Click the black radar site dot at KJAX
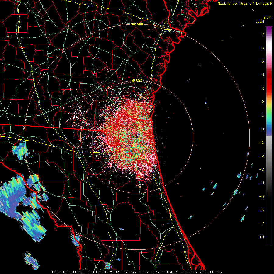 (137, 137)
